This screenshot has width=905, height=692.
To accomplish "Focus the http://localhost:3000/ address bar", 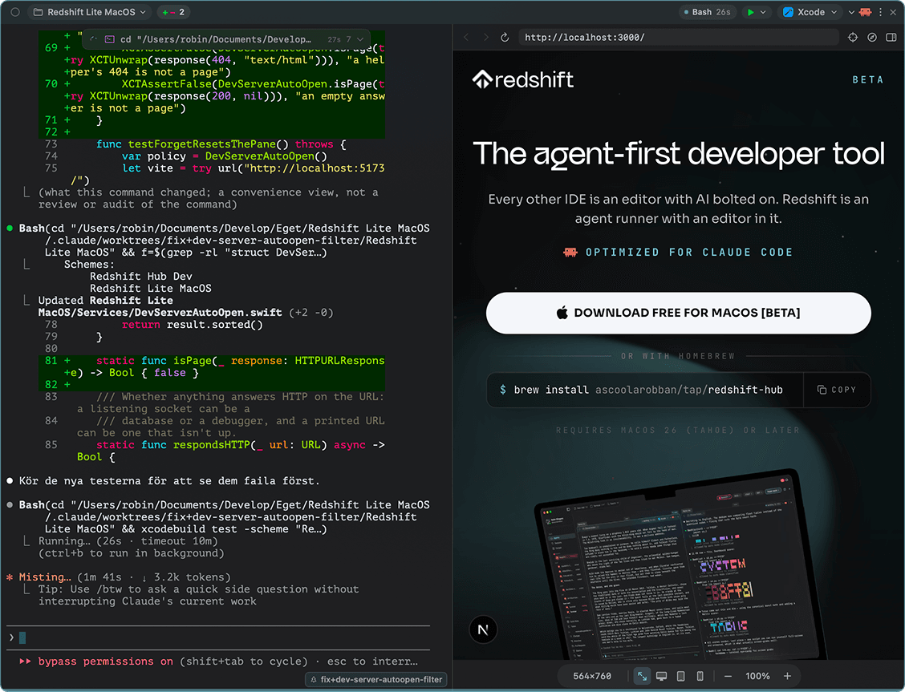I will pos(678,38).
